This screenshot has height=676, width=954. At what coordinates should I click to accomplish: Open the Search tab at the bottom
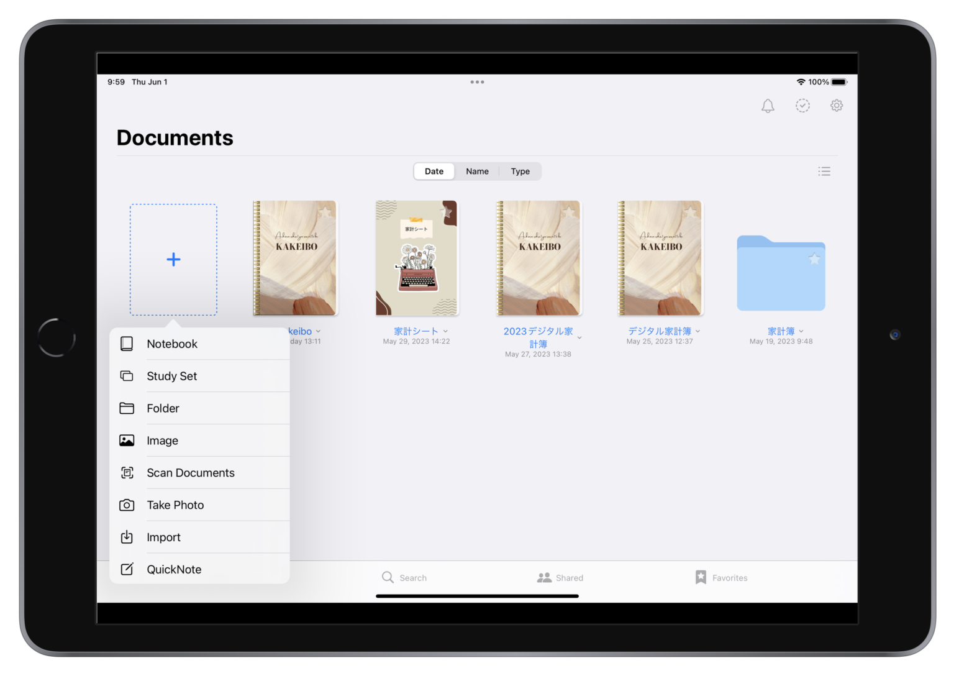(x=404, y=577)
